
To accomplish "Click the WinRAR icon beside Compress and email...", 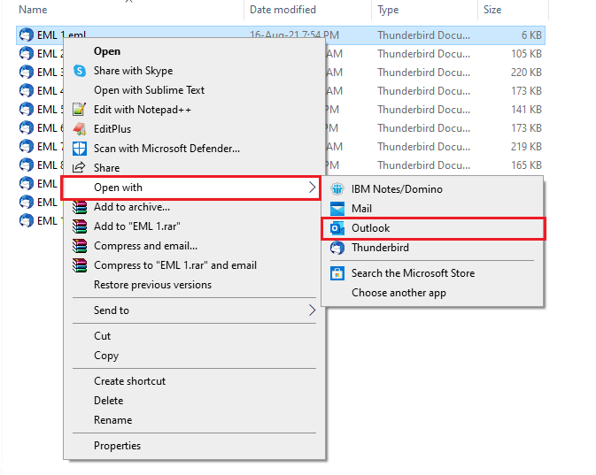I will click(x=80, y=246).
